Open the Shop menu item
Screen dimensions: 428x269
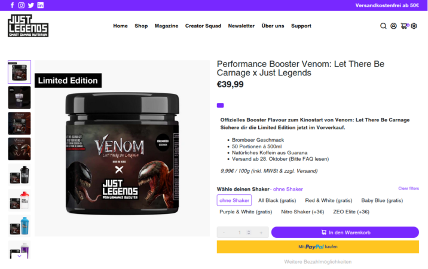coord(141,26)
